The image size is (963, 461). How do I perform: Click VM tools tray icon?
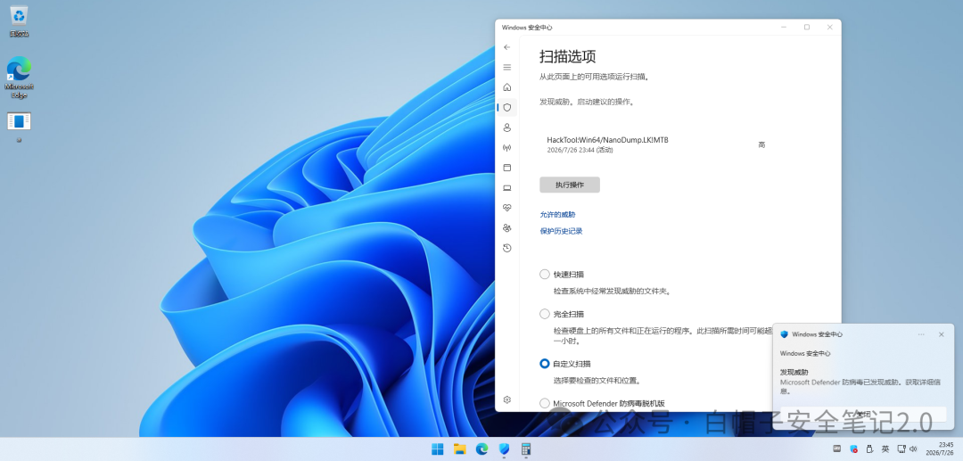coord(837,449)
